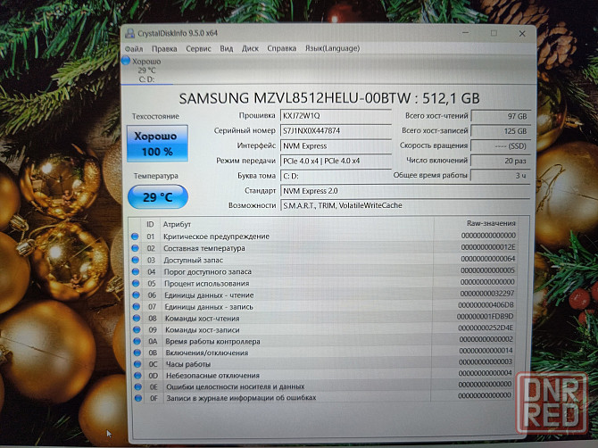Click the Атрибут column header

tap(177, 224)
